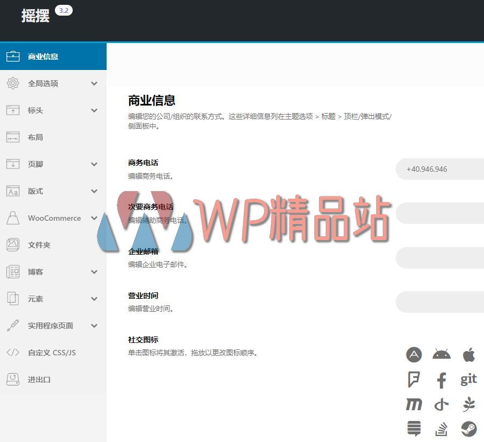Screen dimensions: 484x442
Task: Click the 自定义 CSS/JS code icon
Action: [13, 353]
